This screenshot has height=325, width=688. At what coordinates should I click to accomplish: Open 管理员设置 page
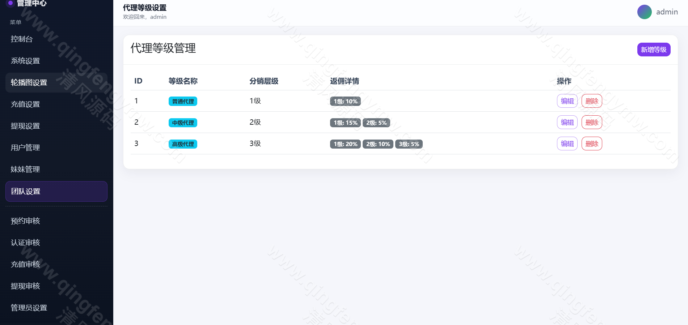pyautogui.click(x=56, y=308)
